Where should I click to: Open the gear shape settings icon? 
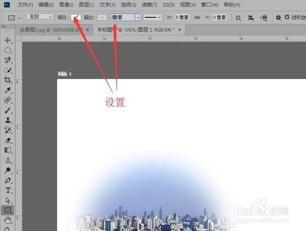(x=278, y=18)
